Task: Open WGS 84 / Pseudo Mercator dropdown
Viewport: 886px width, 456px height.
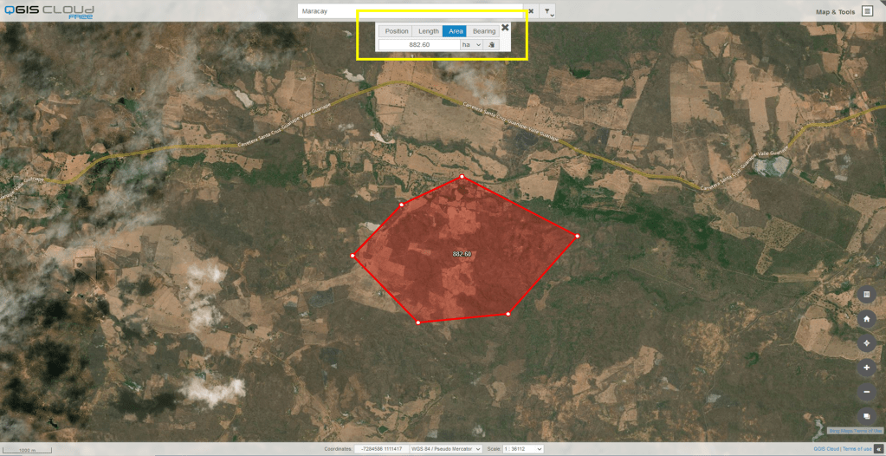Action: point(446,449)
